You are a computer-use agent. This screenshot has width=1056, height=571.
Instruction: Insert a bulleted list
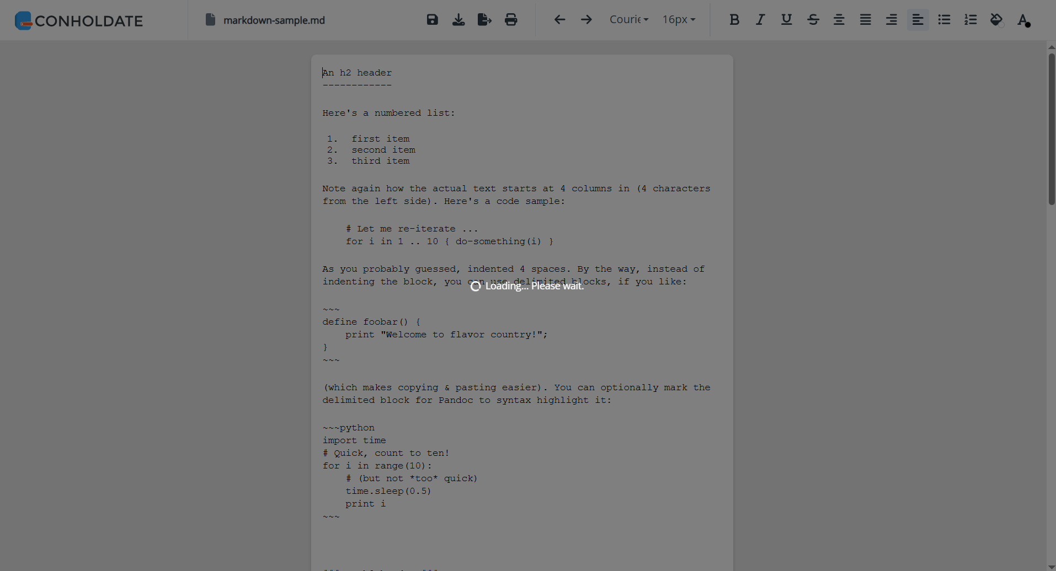pos(945,20)
